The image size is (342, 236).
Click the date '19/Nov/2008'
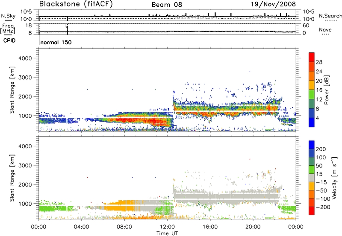point(273,4)
